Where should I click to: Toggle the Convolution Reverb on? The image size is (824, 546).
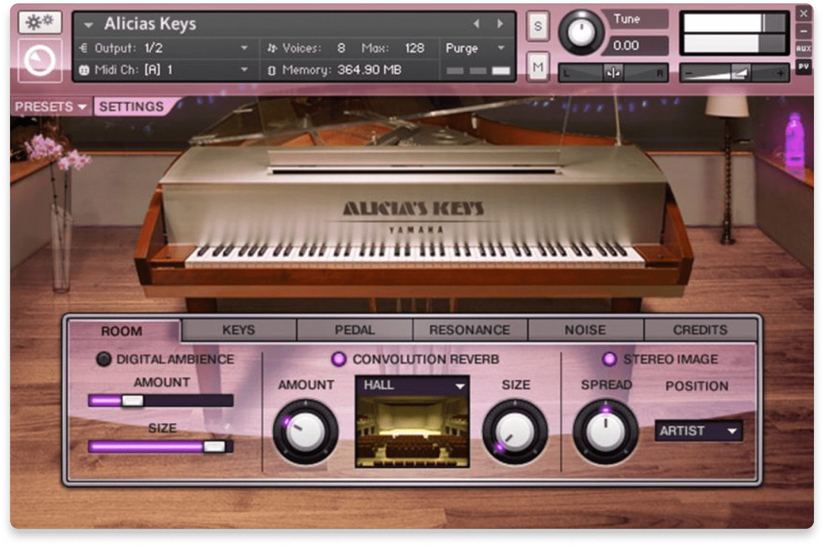click(x=338, y=359)
